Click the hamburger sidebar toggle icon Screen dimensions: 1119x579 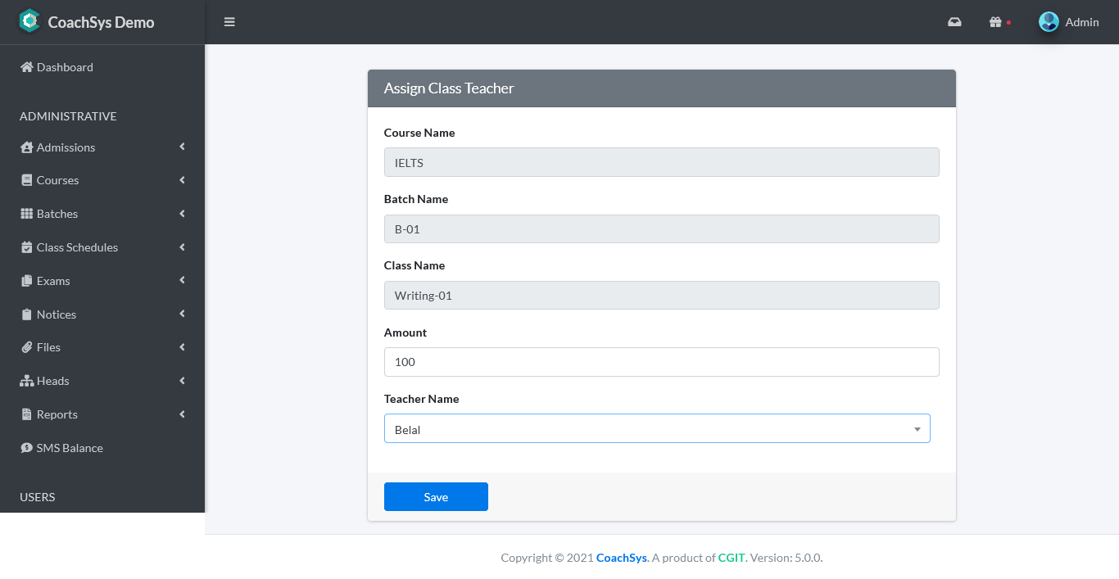tap(229, 22)
